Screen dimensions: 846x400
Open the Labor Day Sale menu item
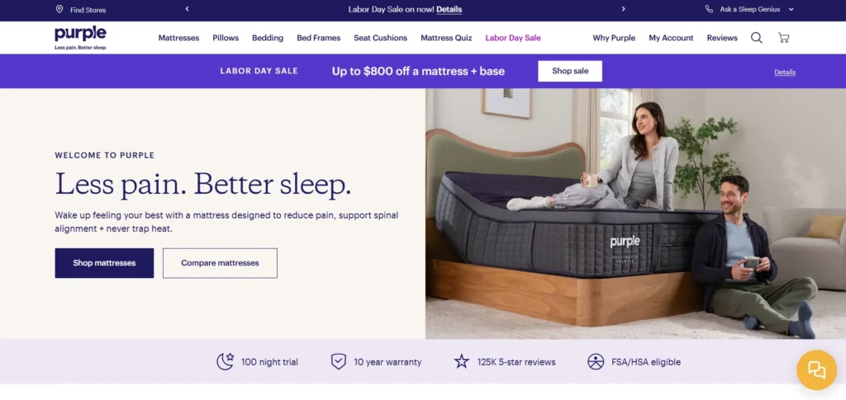(x=512, y=38)
